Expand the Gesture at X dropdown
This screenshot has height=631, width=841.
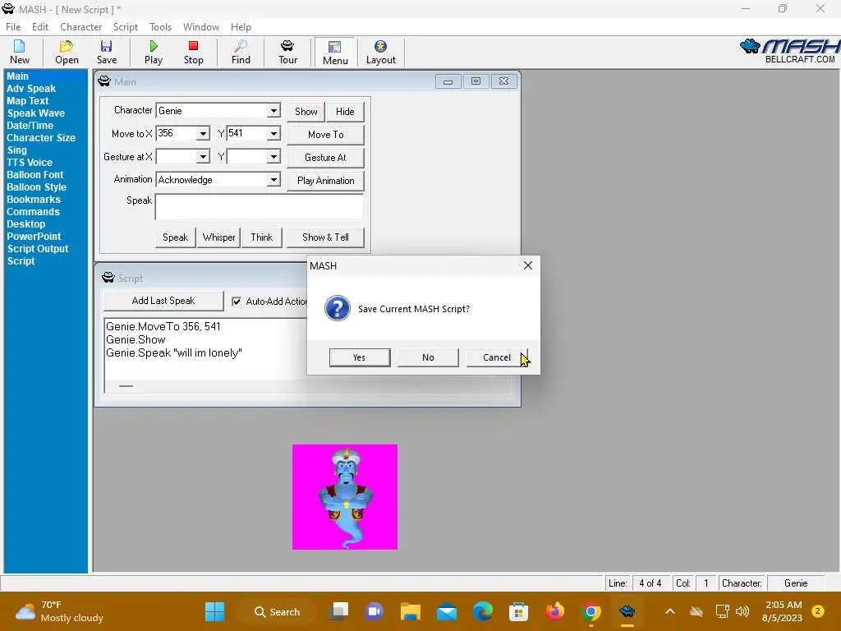tap(203, 157)
